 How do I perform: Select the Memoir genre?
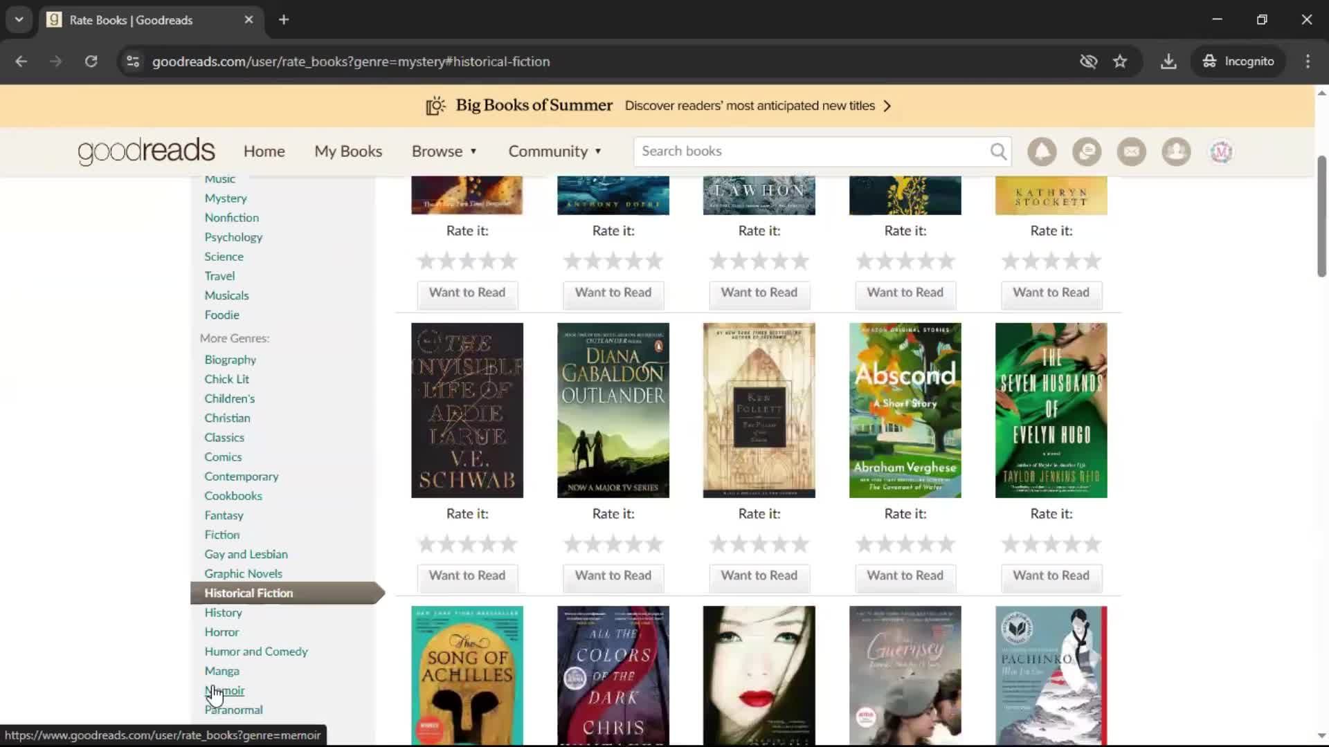click(x=224, y=690)
